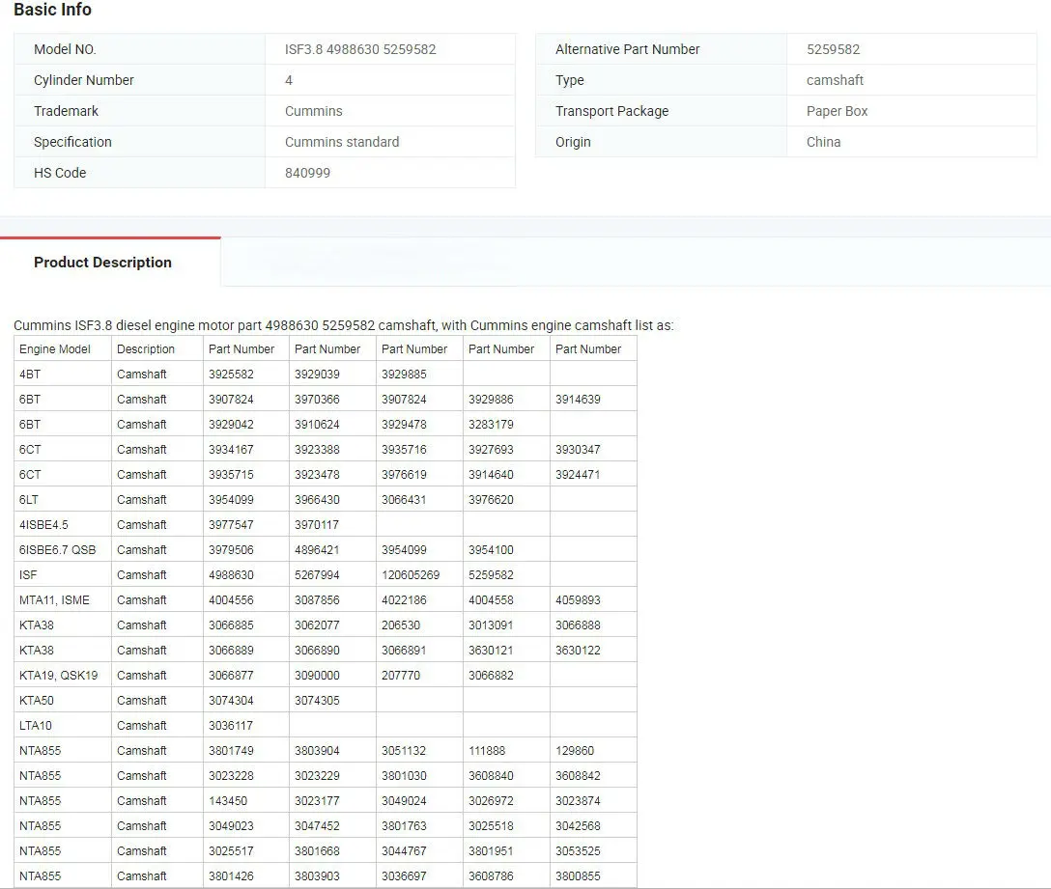Click the Description column header

[146, 349]
